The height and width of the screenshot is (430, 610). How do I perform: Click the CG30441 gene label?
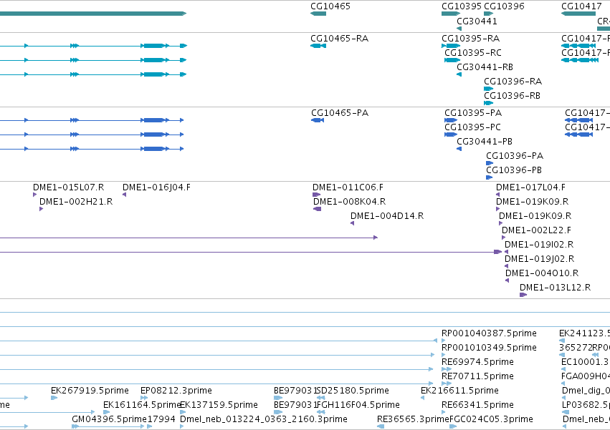[x=477, y=21]
